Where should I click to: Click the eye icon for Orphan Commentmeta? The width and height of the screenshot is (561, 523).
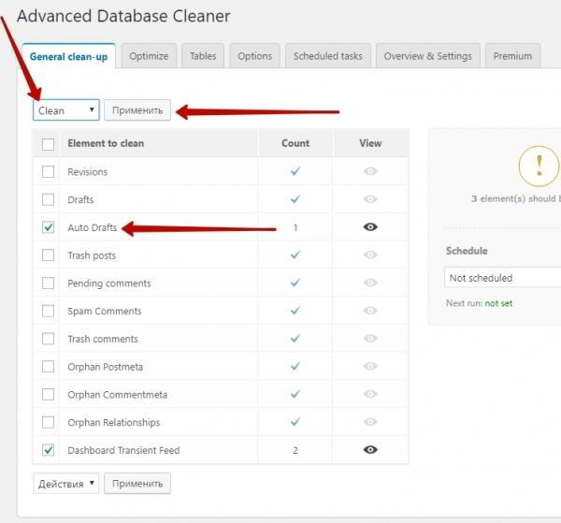coord(370,394)
